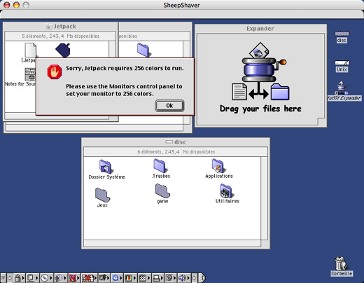
Task: Open the Dossier Système folder
Action: [105, 166]
